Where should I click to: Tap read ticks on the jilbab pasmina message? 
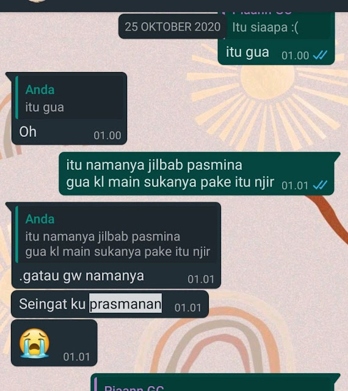(x=320, y=185)
